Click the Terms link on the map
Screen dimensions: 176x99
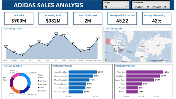[x=166, y=61]
